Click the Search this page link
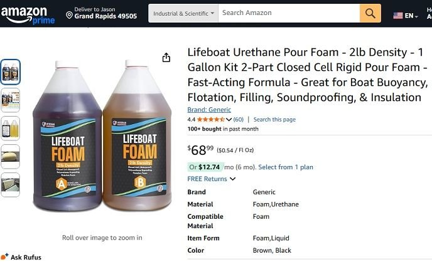 click(274, 119)
